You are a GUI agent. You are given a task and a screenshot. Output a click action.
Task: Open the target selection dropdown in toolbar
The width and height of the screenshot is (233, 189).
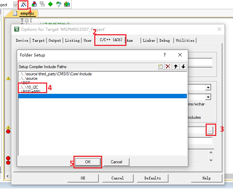tap(16, 4)
